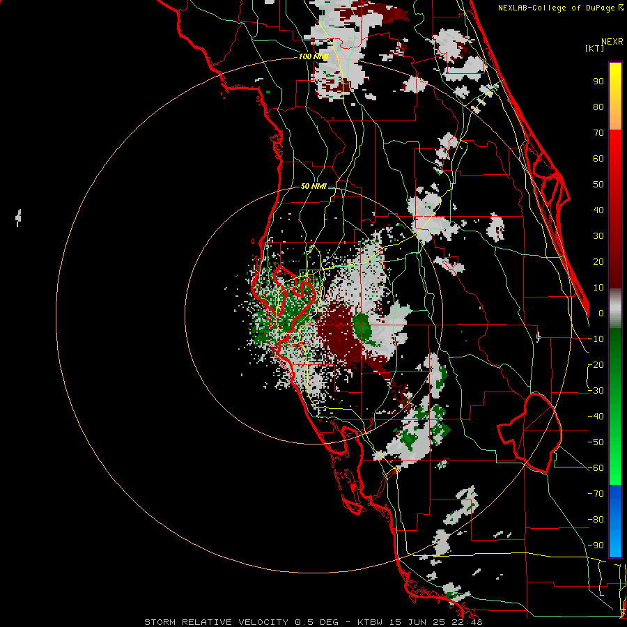The width and height of the screenshot is (627, 627).
Task: Click the -40 value on velocity scale
Action: coord(596,417)
